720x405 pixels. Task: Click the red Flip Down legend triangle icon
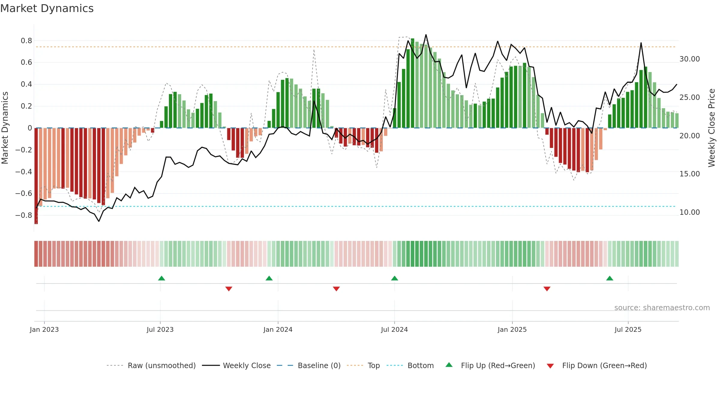(x=550, y=366)
